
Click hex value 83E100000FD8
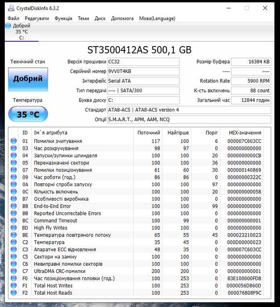point(244,278)
